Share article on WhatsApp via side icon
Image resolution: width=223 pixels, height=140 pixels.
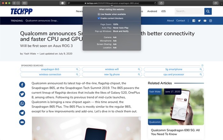(22, 104)
